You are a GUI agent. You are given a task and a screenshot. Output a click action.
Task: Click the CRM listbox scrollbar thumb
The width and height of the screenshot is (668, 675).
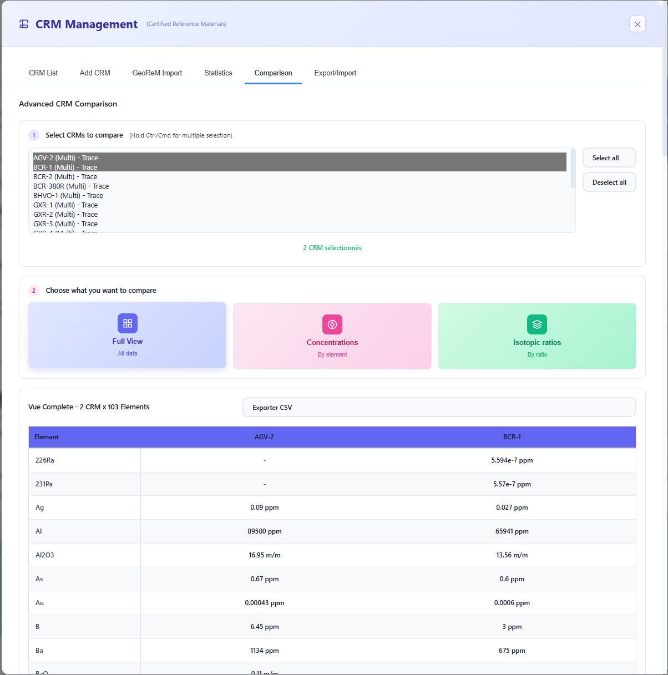coord(573,168)
